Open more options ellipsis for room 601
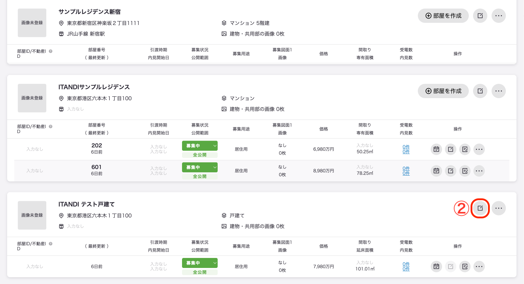524x284 pixels. click(479, 171)
